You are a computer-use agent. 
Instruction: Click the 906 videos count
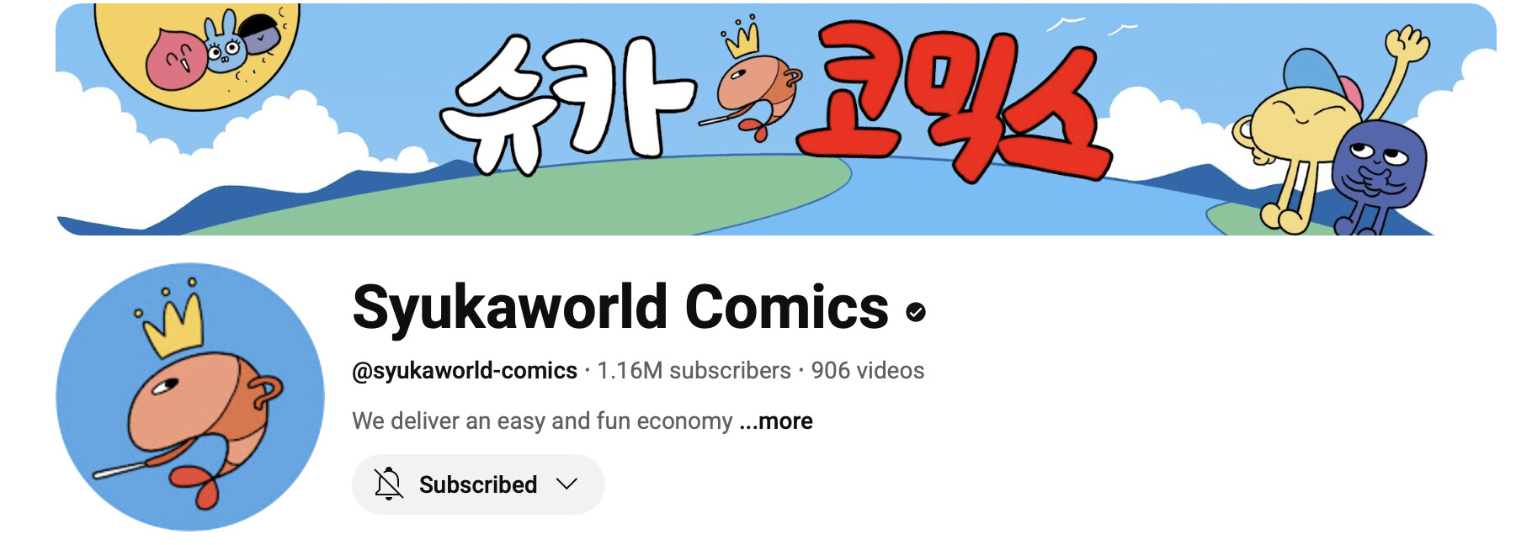pos(867,370)
